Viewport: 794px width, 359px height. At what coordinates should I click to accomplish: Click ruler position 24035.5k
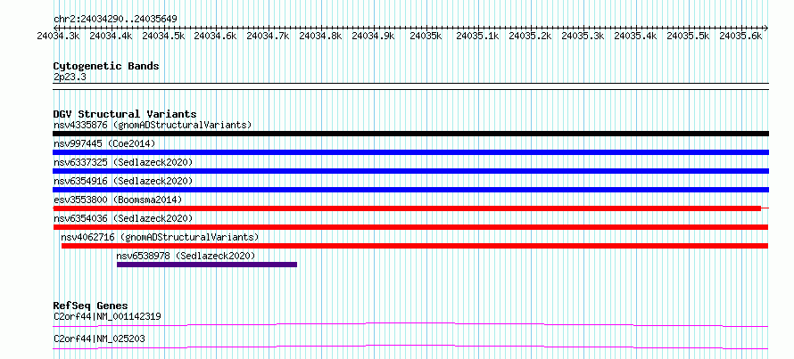pos(688,36)
